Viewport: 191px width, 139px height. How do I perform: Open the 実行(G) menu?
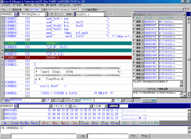coord(27,5)
